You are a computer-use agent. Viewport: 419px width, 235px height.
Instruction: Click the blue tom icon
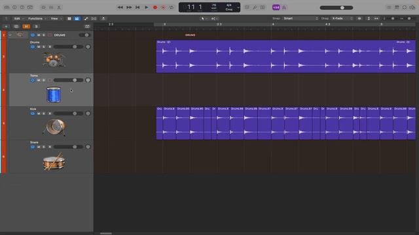tap(54, 95)
